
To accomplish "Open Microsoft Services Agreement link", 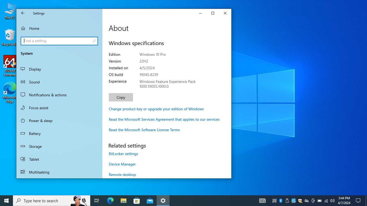I will (x=164, y=119).
